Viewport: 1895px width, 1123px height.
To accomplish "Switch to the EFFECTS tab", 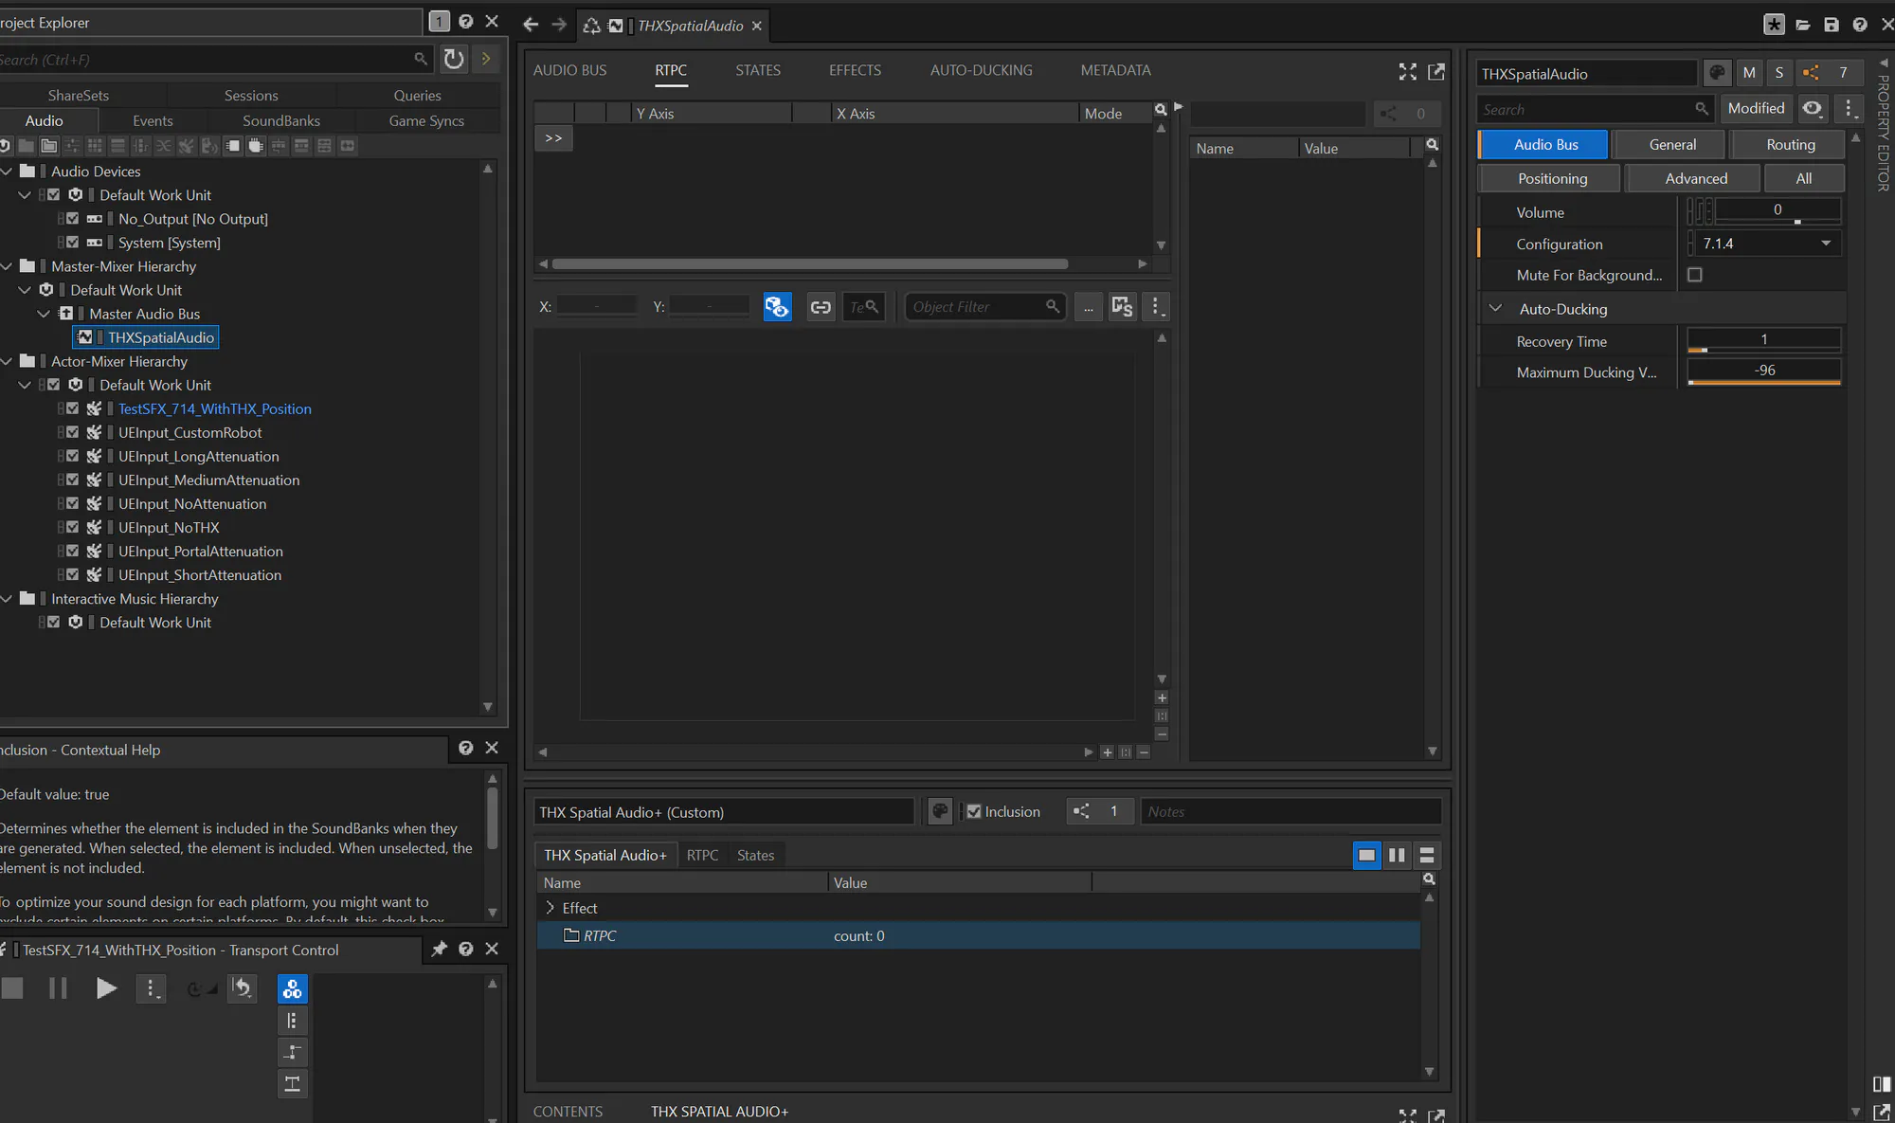I will pyautogui.click(x=855, y=70).
